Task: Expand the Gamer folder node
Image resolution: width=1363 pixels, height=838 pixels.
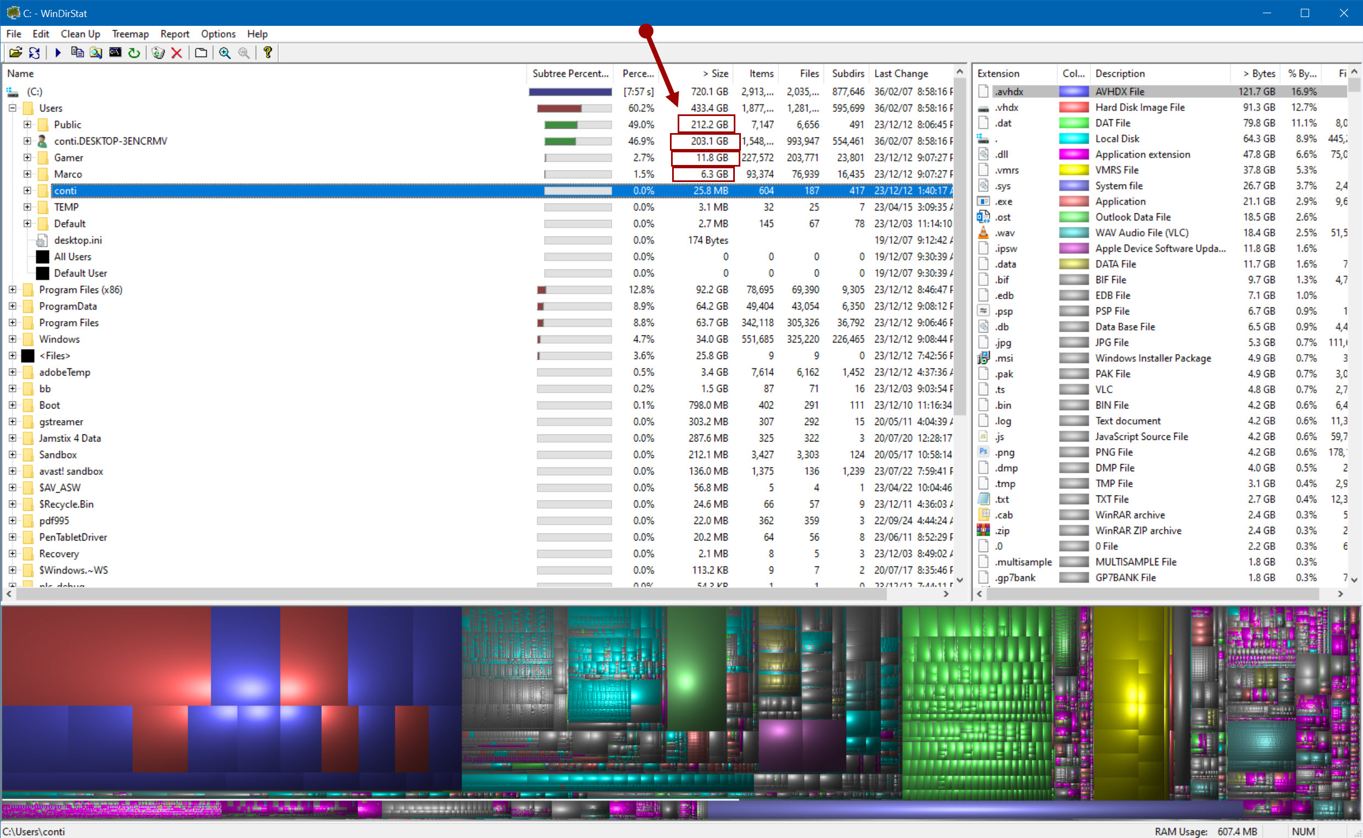Action: 27,157
